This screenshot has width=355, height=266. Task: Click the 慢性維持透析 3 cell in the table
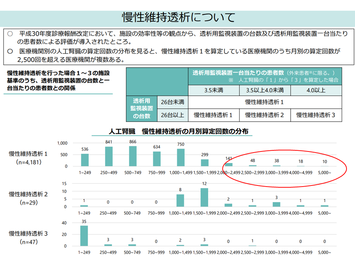coord(316,115)
